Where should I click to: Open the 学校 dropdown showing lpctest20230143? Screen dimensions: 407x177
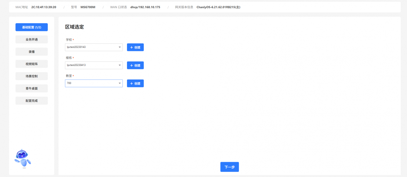coord(94,47)
